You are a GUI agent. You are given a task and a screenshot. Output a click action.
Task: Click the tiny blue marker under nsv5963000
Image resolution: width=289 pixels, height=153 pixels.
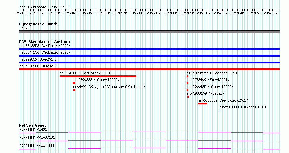click(x=220, y=110)
